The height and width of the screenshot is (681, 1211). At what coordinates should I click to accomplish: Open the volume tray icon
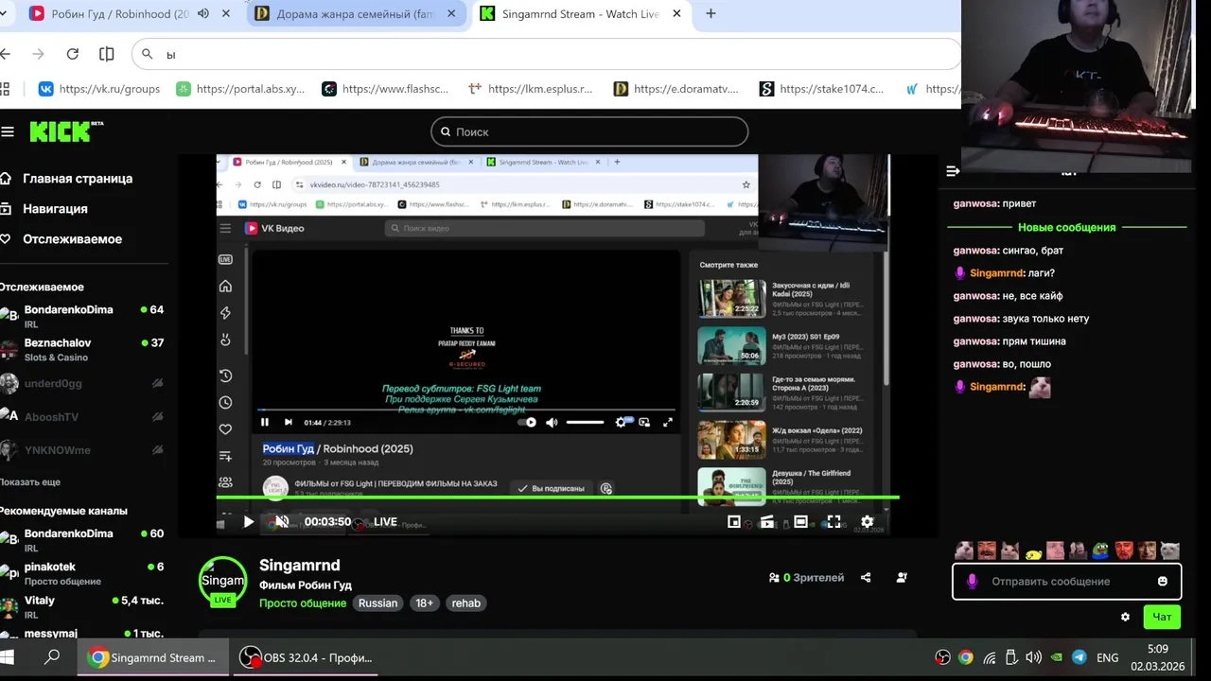(x=1033, y=657)
